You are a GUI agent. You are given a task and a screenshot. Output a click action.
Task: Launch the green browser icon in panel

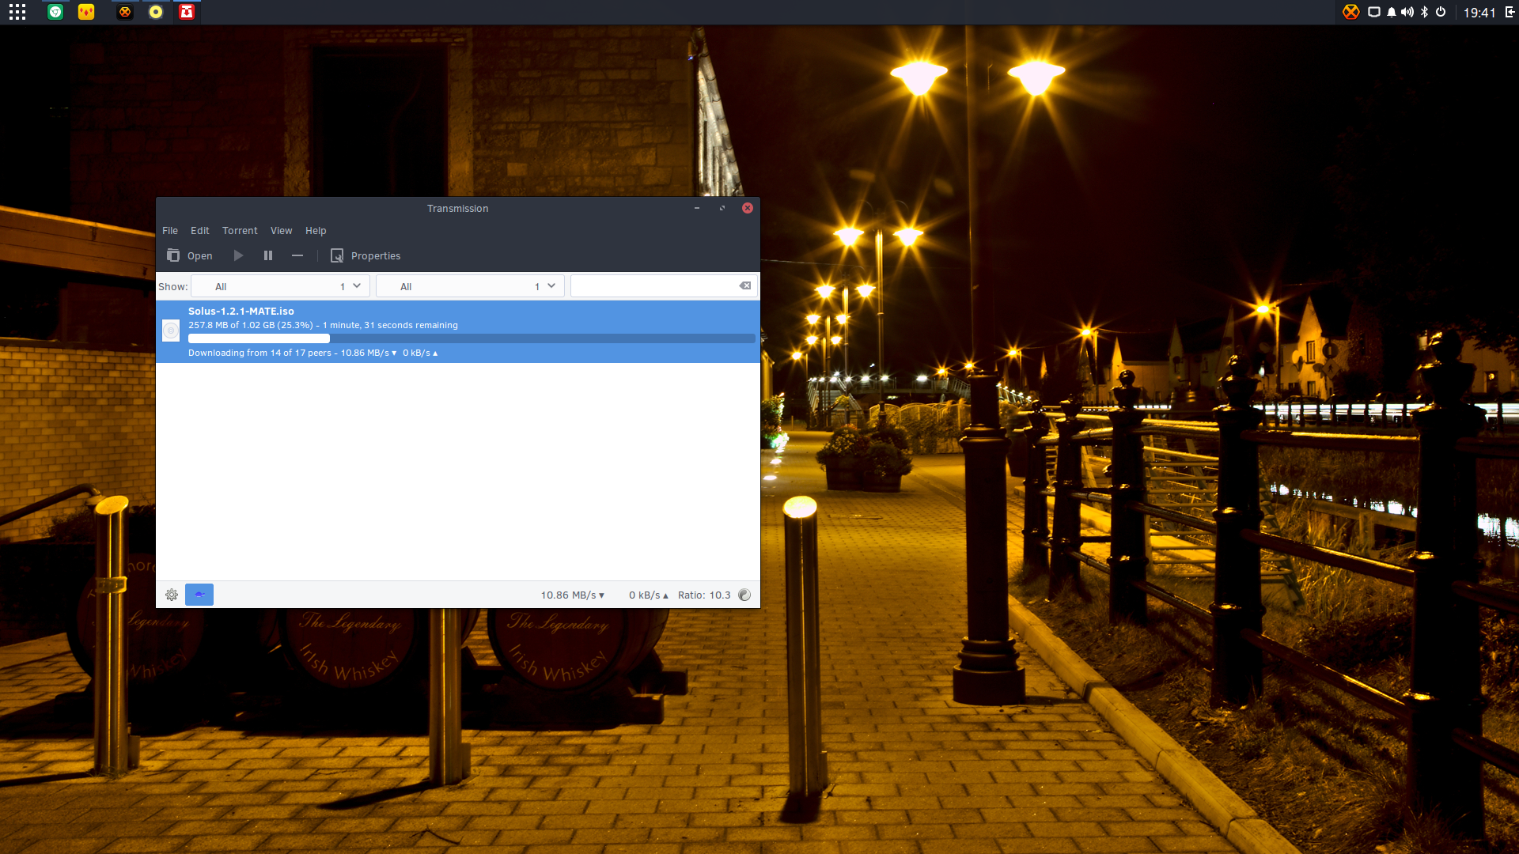click(x=55, y=12)
